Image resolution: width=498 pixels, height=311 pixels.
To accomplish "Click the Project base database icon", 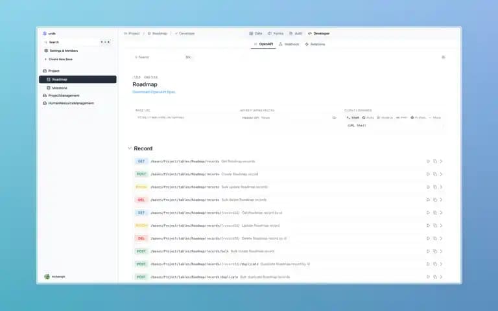I will [45, 71].
